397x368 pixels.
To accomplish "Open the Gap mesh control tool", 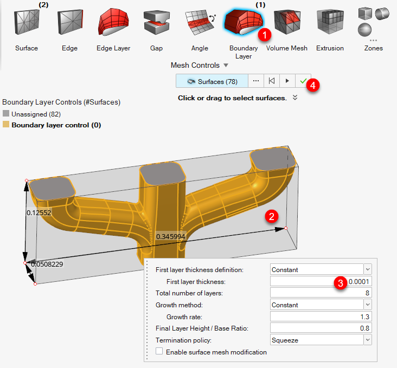I will [156, 23].
